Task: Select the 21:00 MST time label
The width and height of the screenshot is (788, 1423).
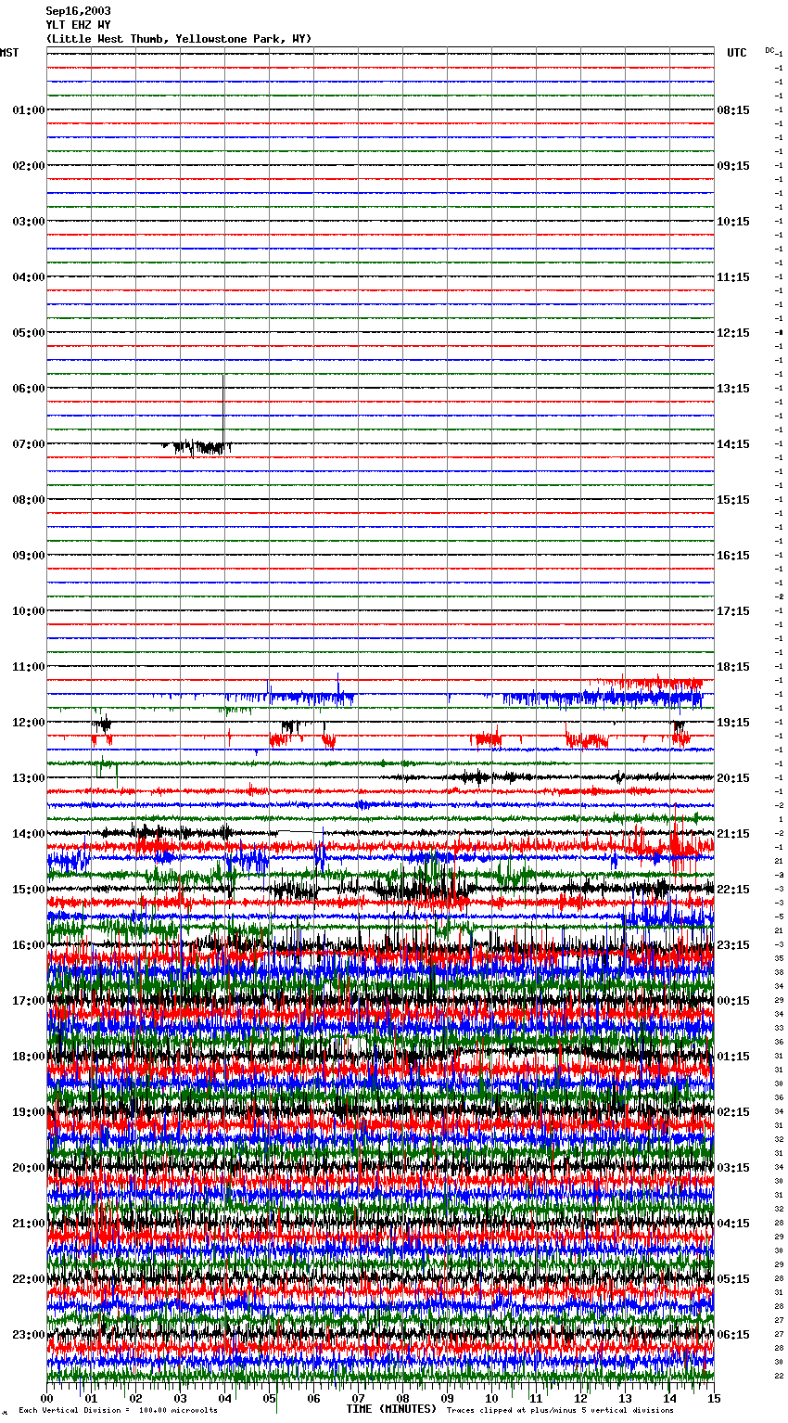Action: (29, 1224)
